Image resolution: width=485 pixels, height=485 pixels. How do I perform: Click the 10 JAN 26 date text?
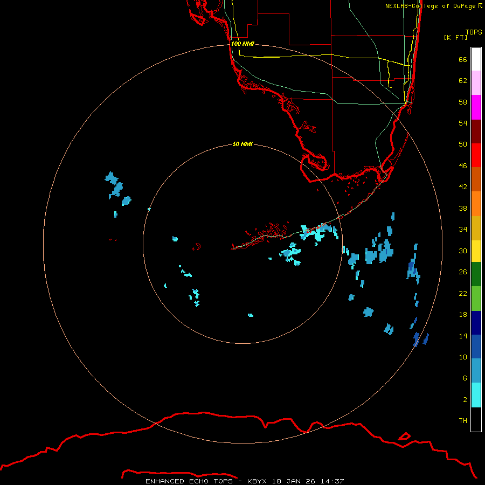click(295, 481)
